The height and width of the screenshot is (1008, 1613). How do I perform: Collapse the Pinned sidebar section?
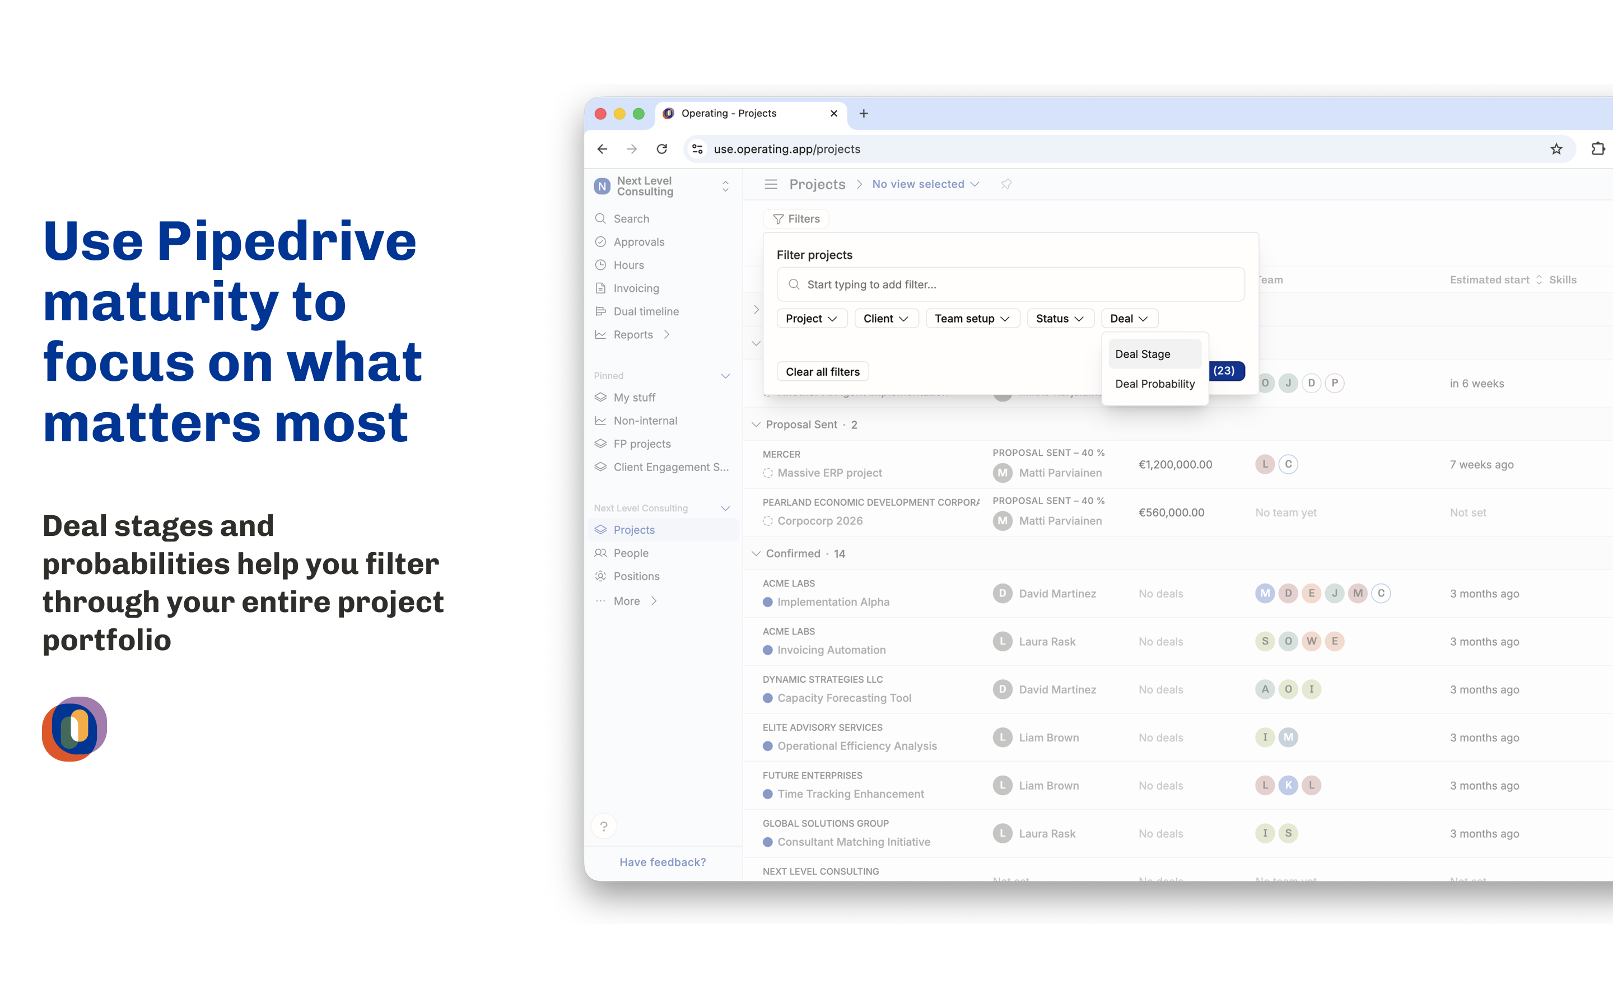[725, 376]
